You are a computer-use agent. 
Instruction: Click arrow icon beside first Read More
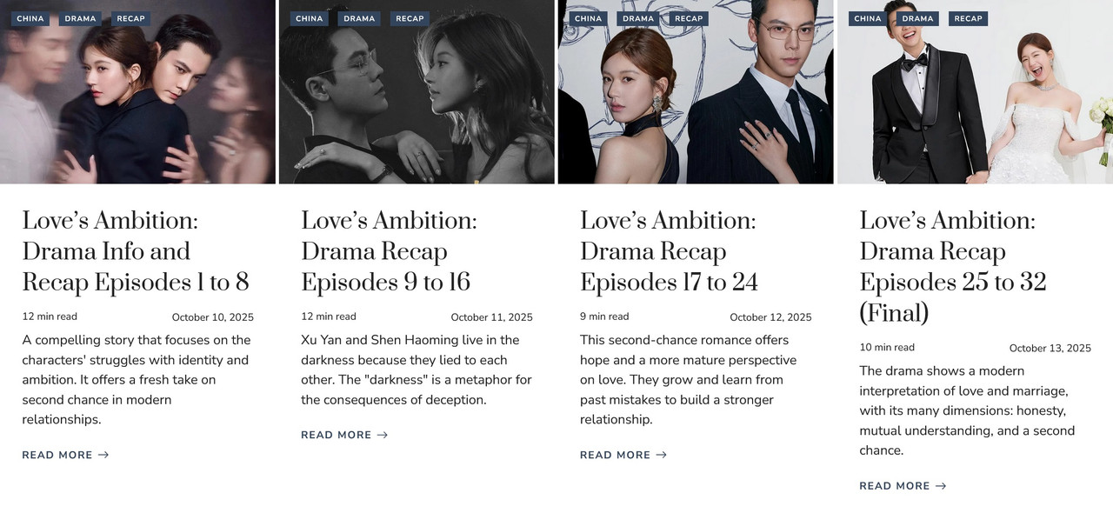pyautogui.click(x=103, y=455)
